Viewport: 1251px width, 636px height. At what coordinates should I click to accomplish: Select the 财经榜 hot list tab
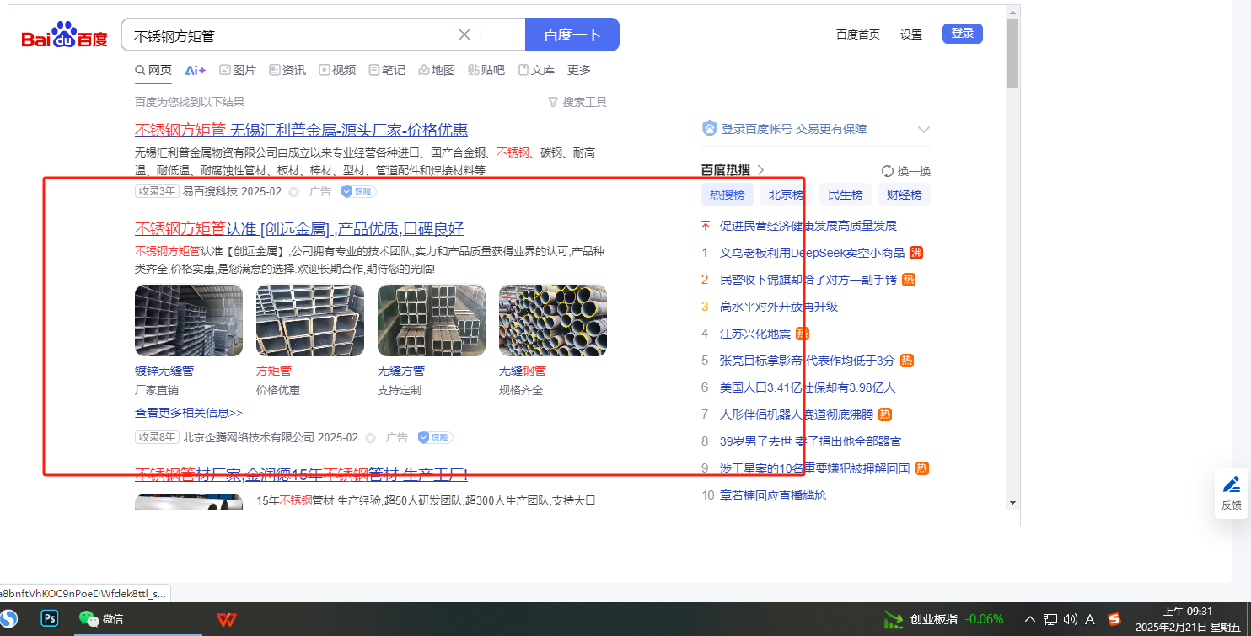coord(904,195)
